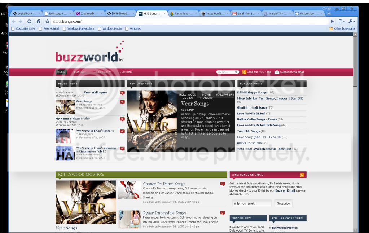Close the WarezPTP tab

point(290,14)
